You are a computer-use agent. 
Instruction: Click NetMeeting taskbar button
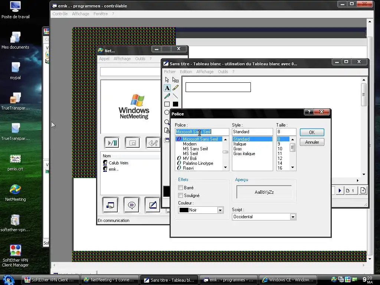pos(109,280)
